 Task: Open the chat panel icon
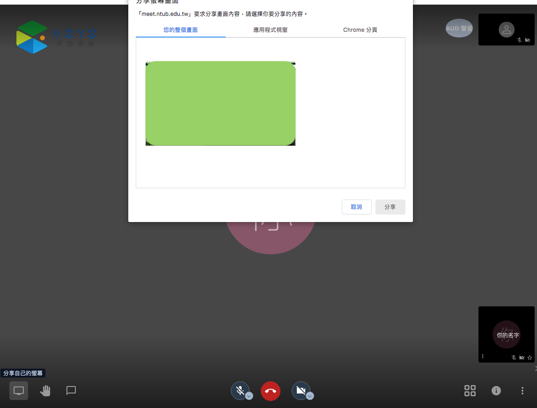[x=71, y=390]
